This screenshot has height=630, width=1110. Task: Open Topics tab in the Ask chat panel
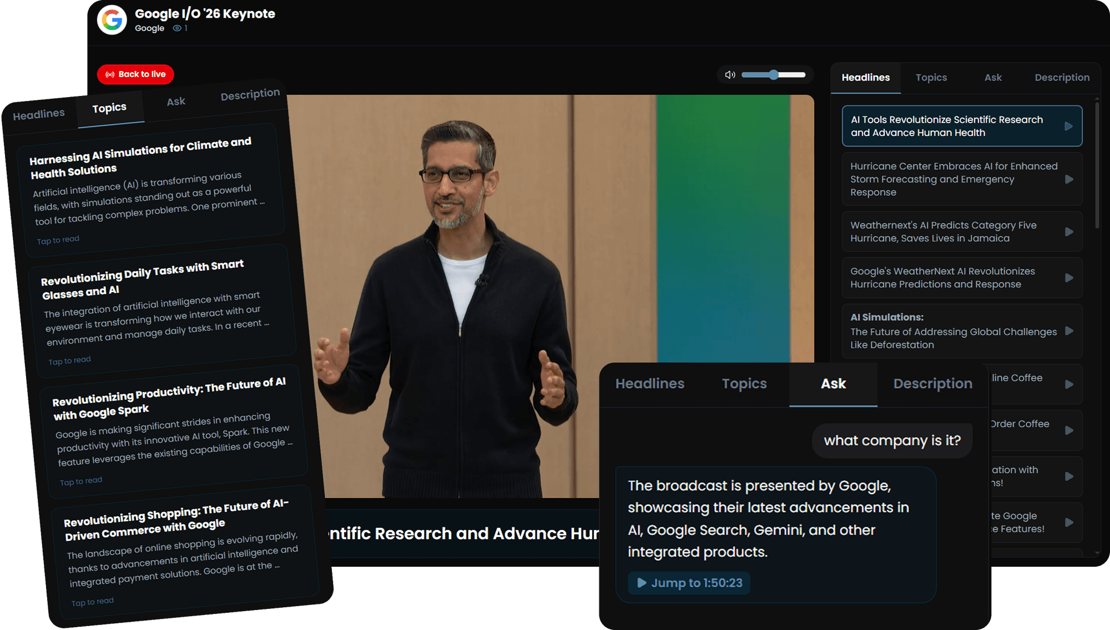(744, 384)
